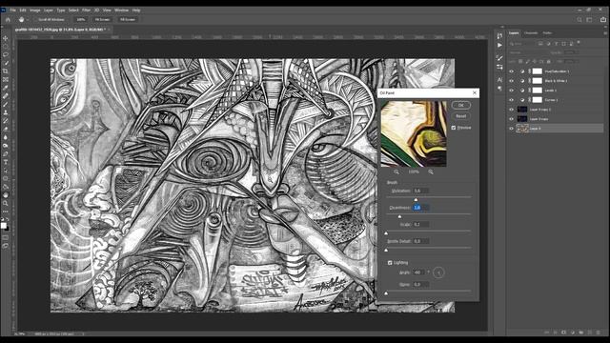The height and width of the screenshot is (343, 610).
Task: Select the Hand tool in the toolbar
Action: click(6, 194)
